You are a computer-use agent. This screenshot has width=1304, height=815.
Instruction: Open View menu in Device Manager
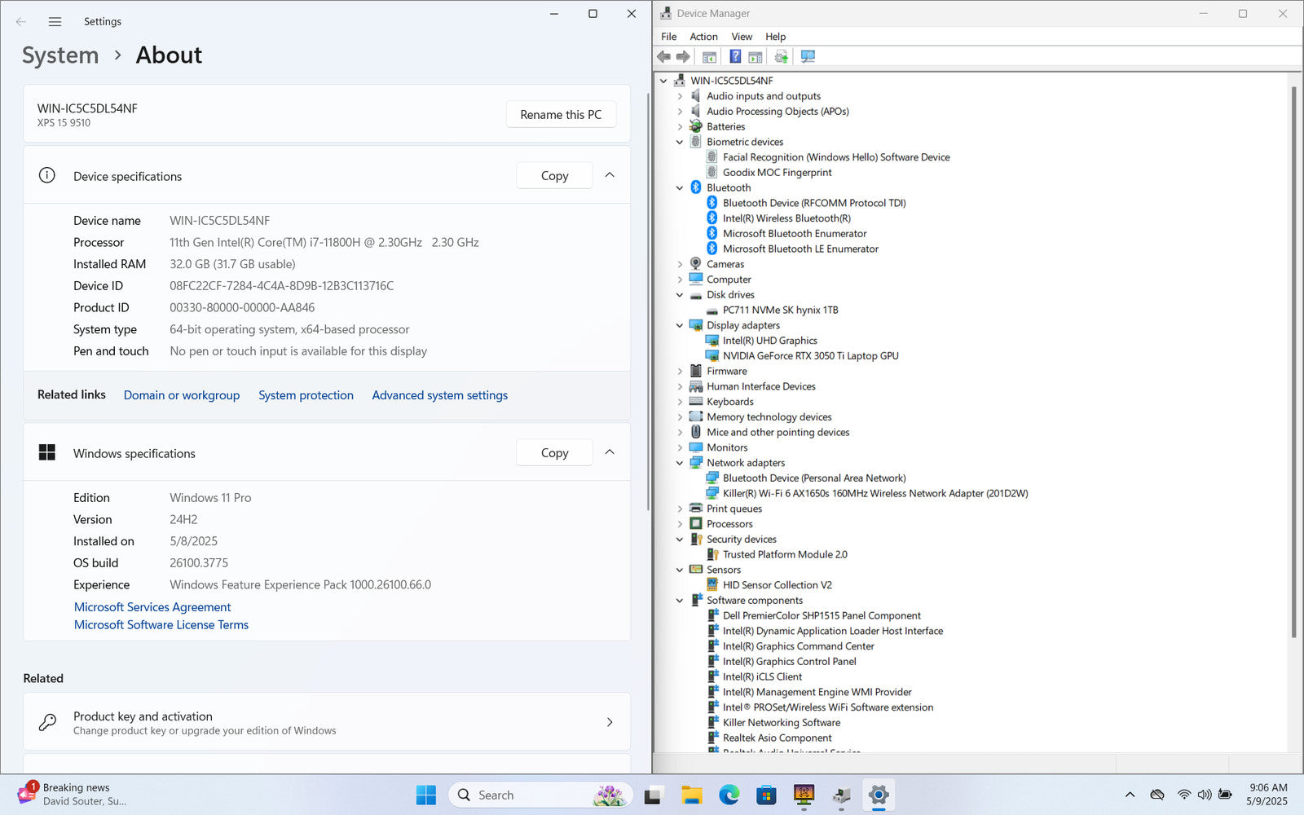(742, 37)
